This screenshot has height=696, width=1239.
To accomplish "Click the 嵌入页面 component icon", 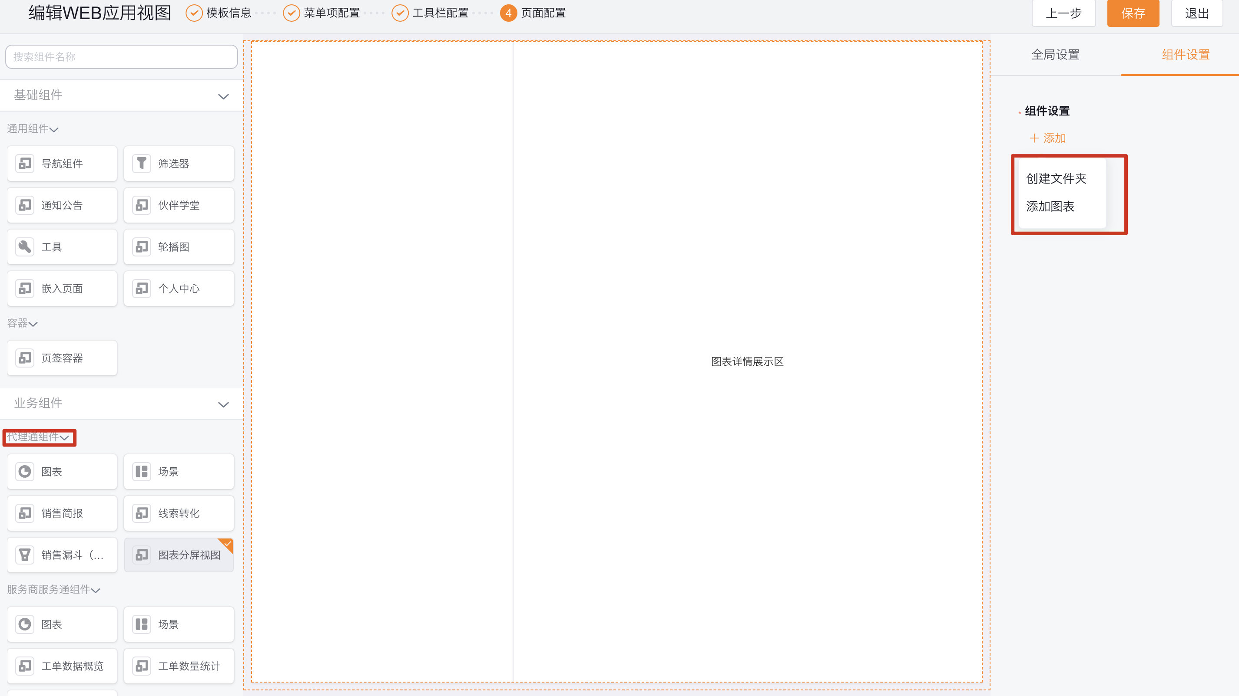I will pos(25,288).
